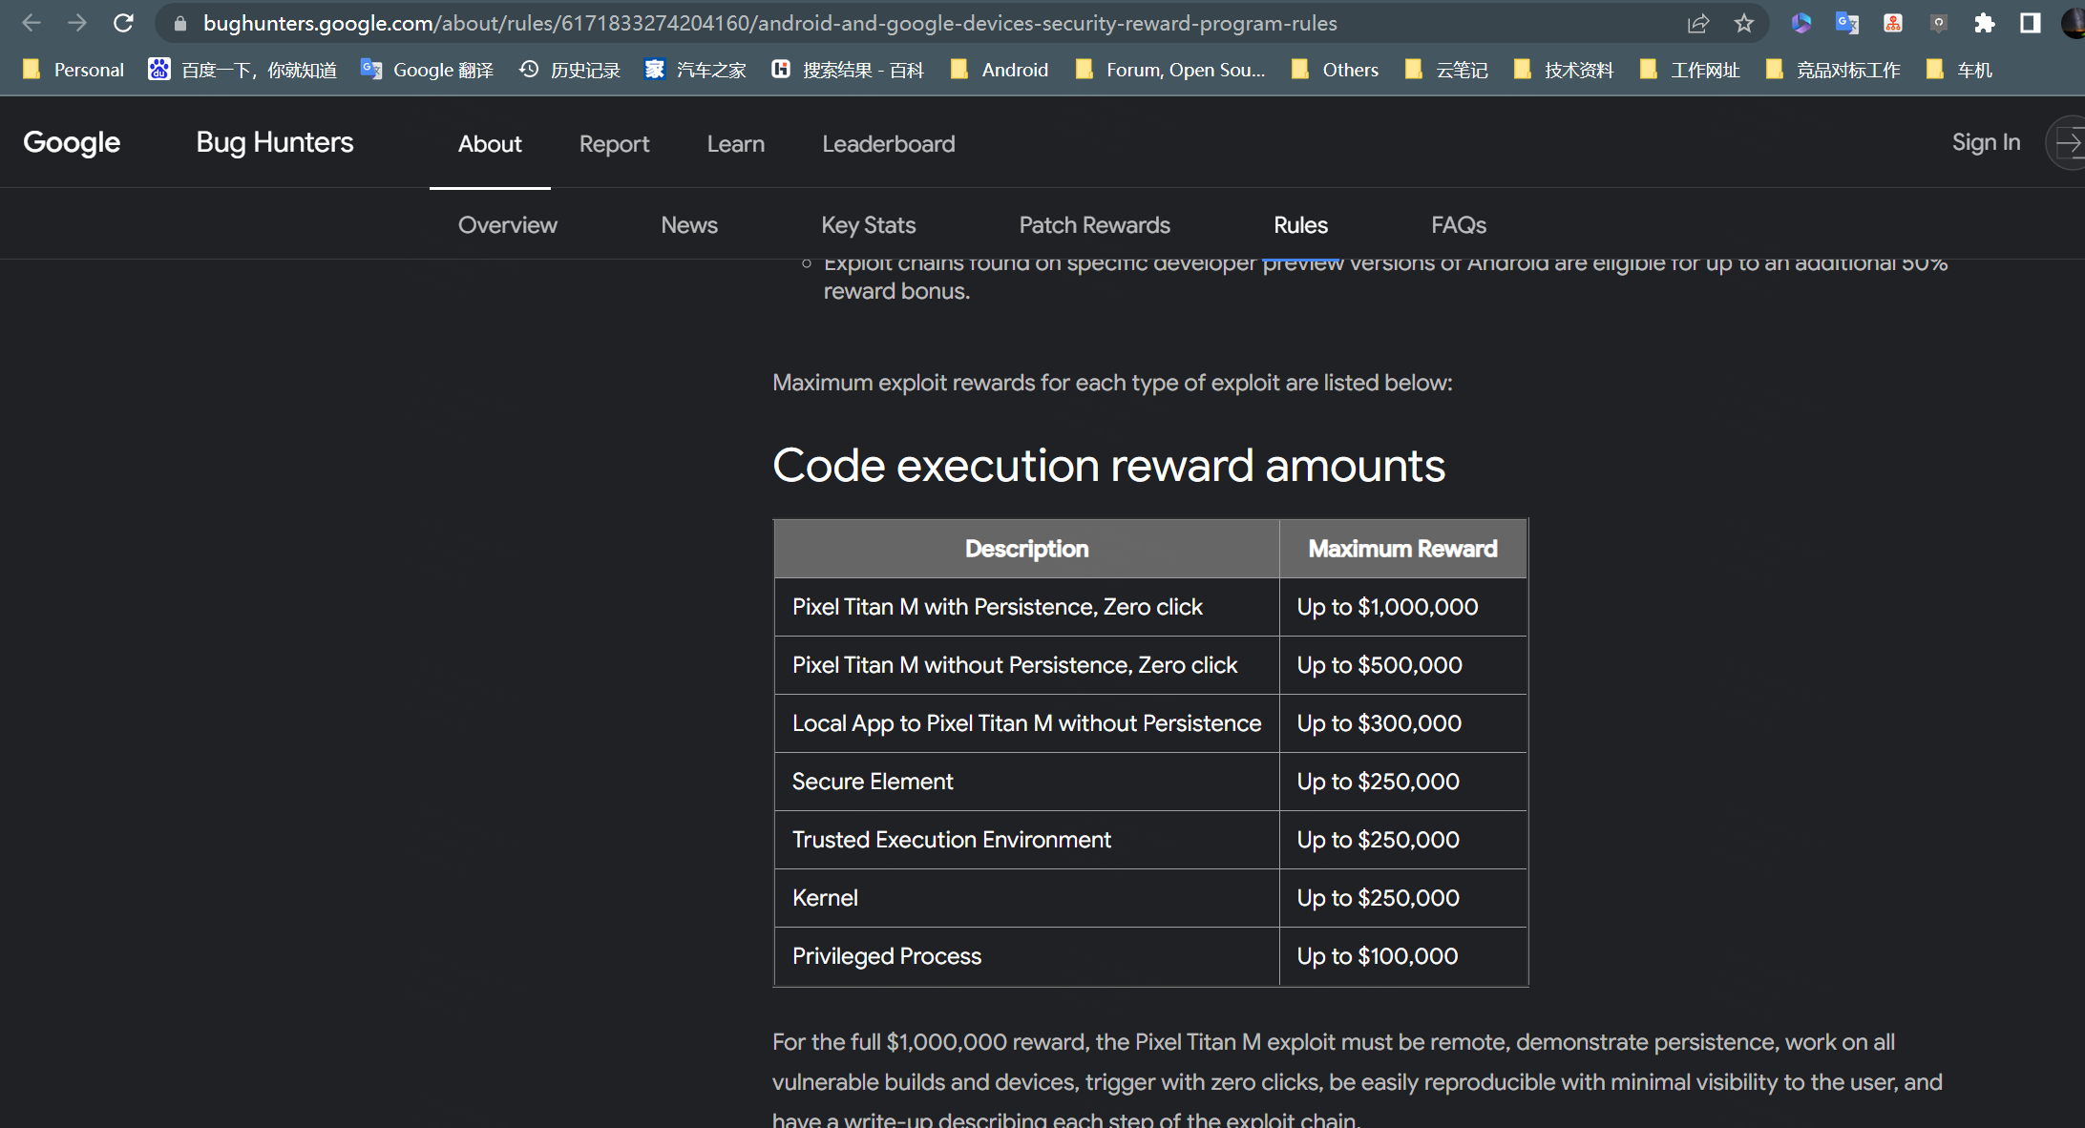
Task: Click the red sitemap extension icon
Action: [x=1892, y=23]
